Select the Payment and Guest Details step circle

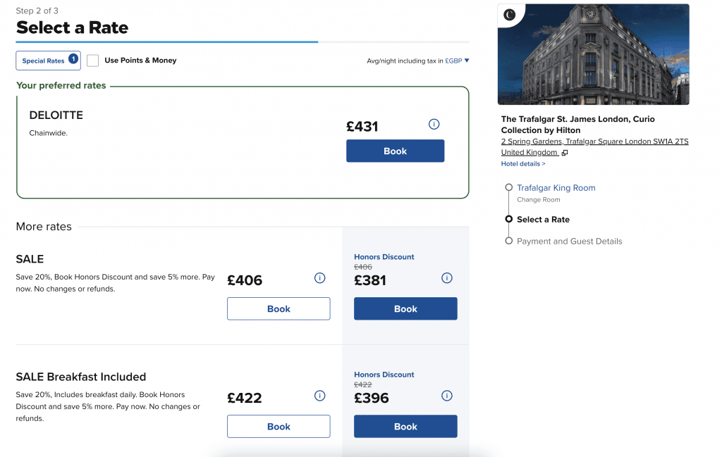point(509,241)
